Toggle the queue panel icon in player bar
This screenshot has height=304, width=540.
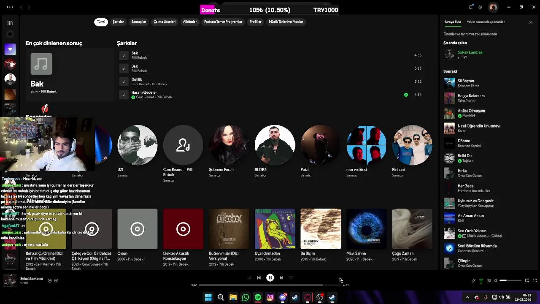tap(481, 280)
